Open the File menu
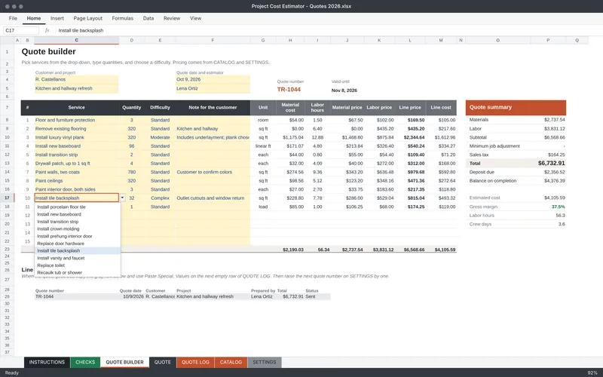Screen dimensions: 603x377 click(x=13, y=18)
